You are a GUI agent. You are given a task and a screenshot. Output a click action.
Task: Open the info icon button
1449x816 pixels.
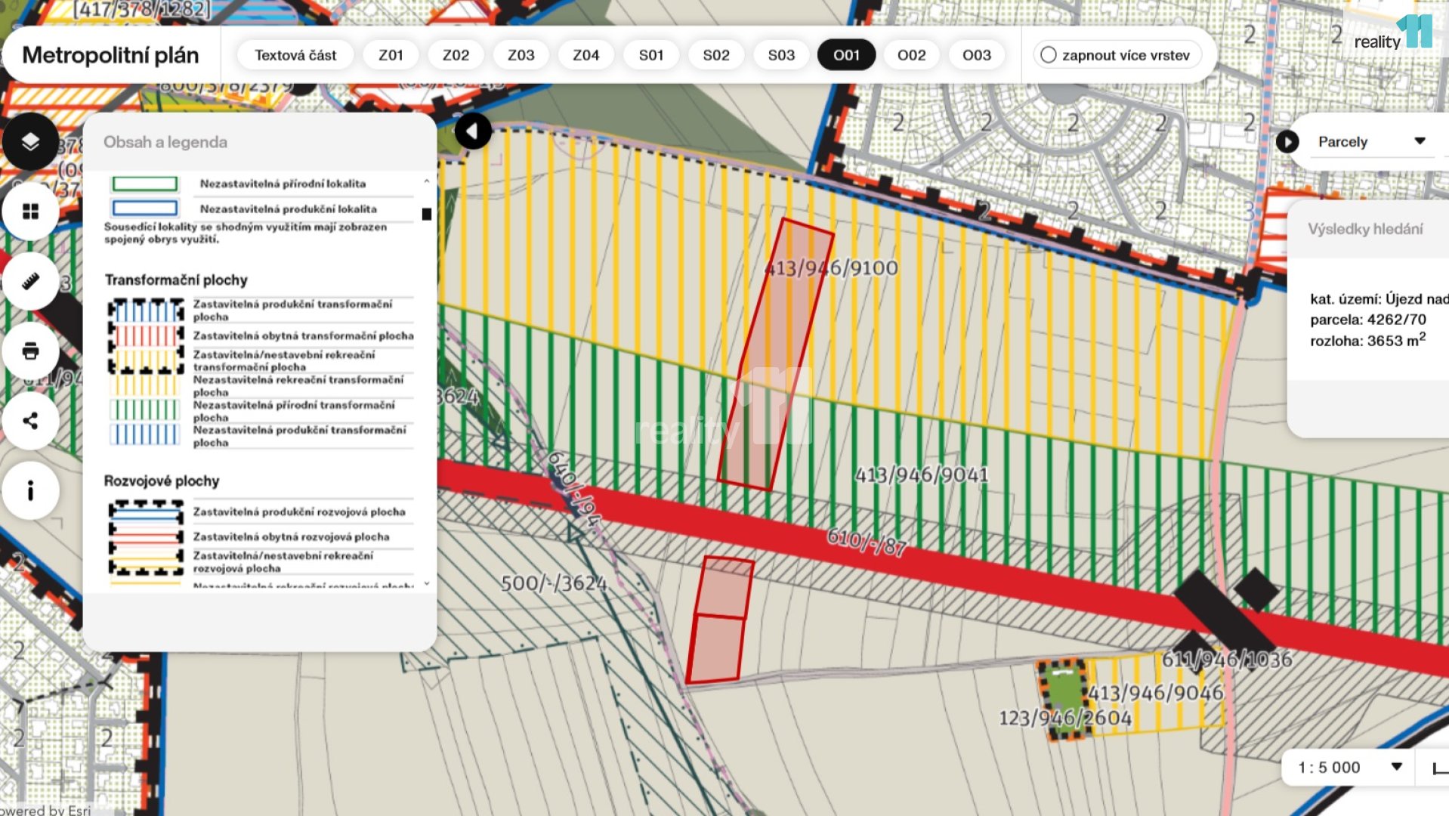pos(30,491)
